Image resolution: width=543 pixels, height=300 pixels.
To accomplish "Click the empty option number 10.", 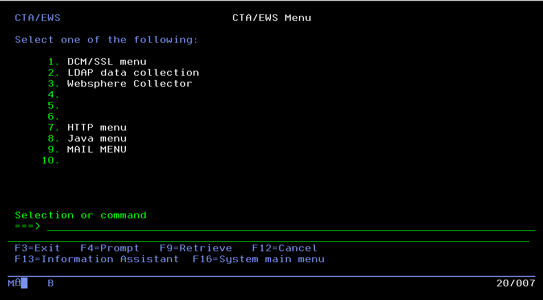I will [51, 161].
